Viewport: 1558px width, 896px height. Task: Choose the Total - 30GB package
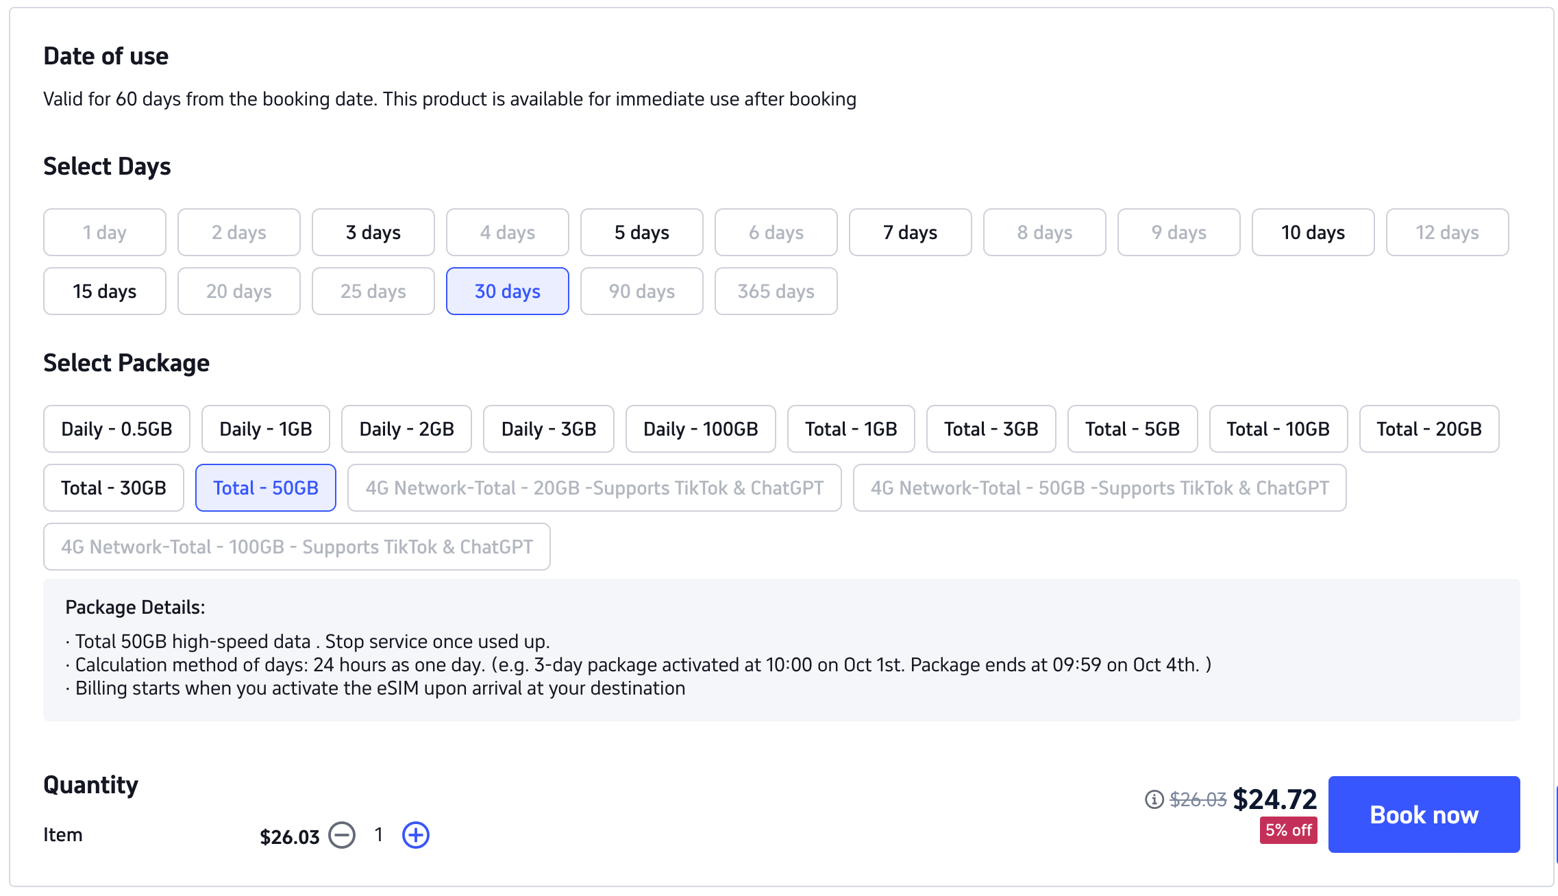[114, 488]
